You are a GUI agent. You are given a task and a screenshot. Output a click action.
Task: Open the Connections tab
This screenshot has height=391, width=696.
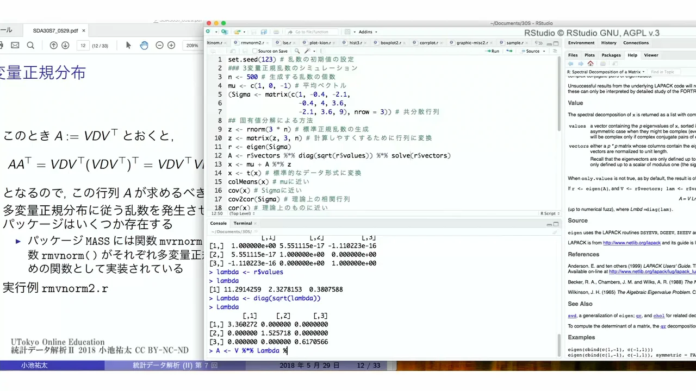pos(636,43)
